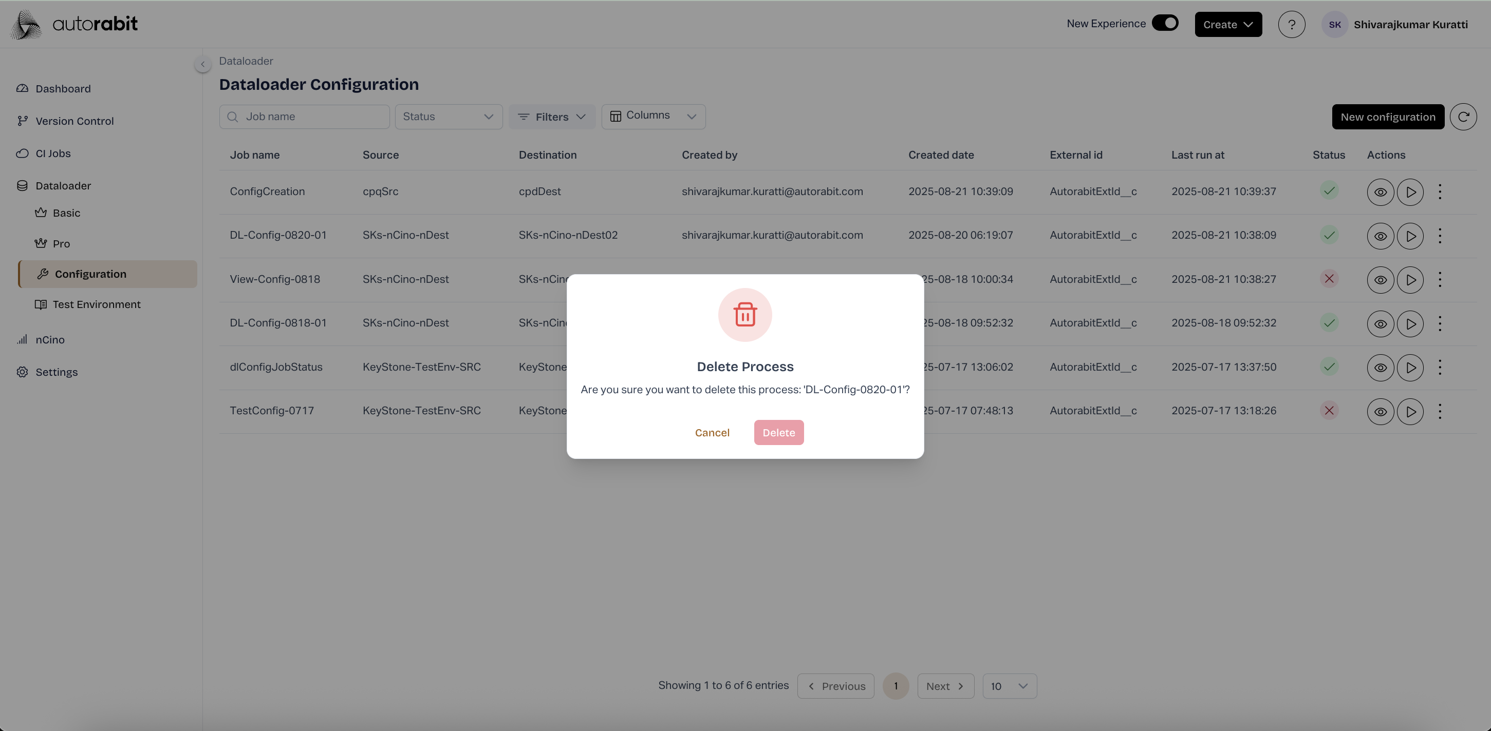Select Test Environment under Dataloader
The image size is (1491, 731).
[96, 304]
